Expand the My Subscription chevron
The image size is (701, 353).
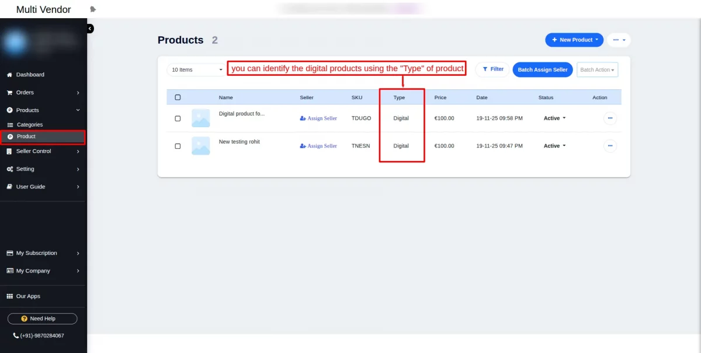(78, 253)
